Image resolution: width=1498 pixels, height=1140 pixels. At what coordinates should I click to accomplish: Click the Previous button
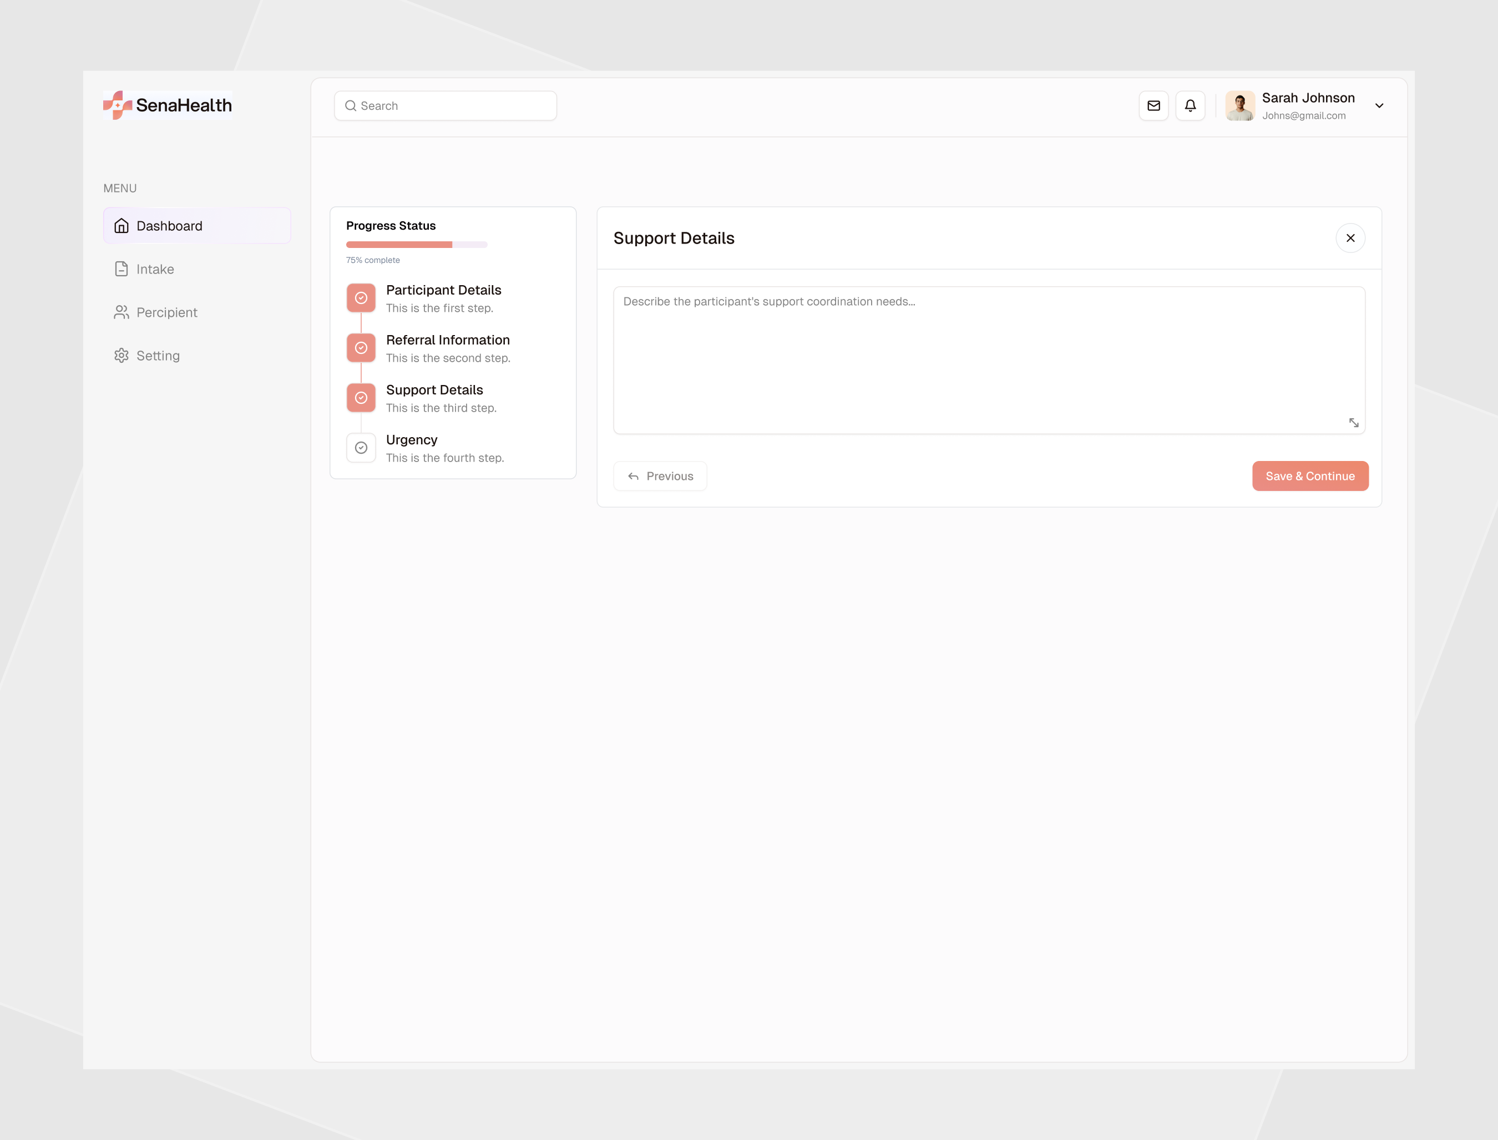point(660,475)
